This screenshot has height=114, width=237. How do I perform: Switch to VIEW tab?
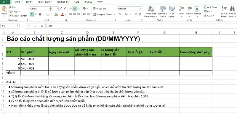[100, 2]
